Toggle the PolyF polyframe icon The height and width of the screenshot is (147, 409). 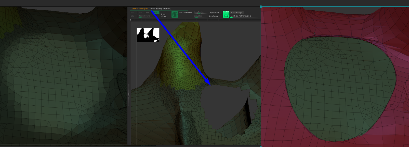226,14
